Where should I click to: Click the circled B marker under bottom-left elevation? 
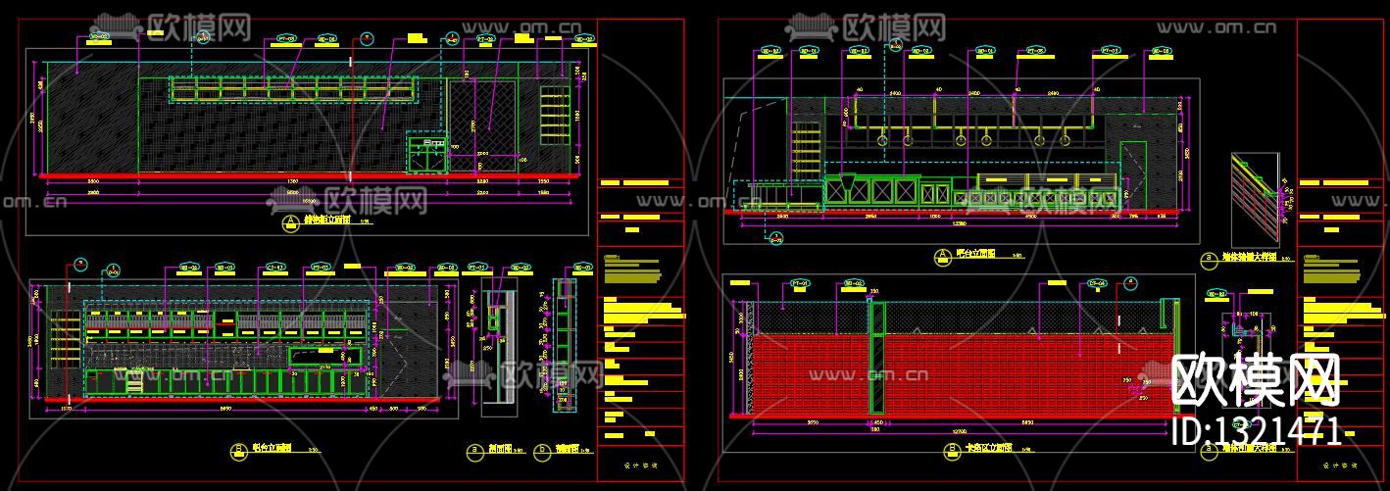click(x=237, y=451)
